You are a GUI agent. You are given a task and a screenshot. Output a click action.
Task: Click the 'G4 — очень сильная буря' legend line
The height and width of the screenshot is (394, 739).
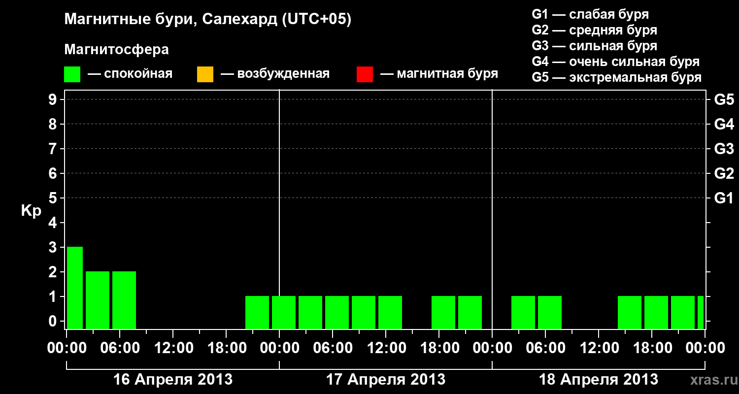click(615, 62)
